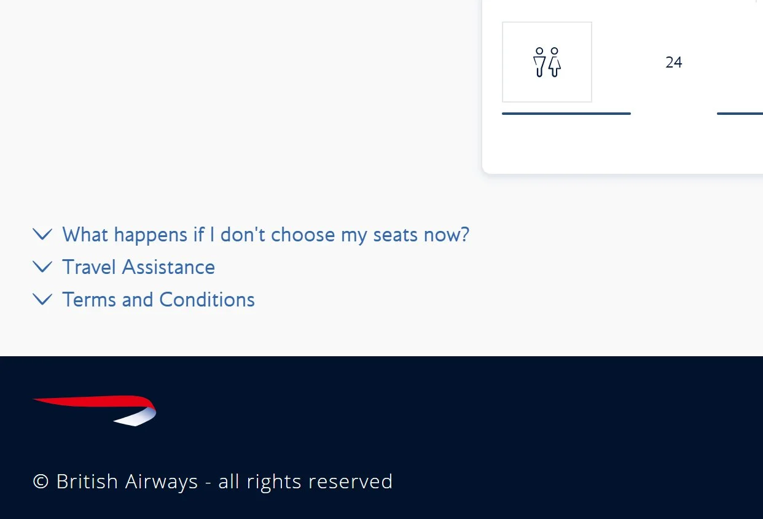The image size is (763, 519).
Task: Click the word "Conditions" in the last expander
Action: point(207,300)
